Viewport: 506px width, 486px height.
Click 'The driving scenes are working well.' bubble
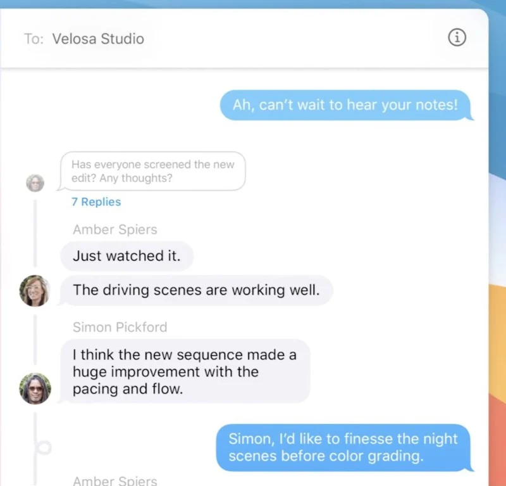pyautogui.click(x=196, y=290)
